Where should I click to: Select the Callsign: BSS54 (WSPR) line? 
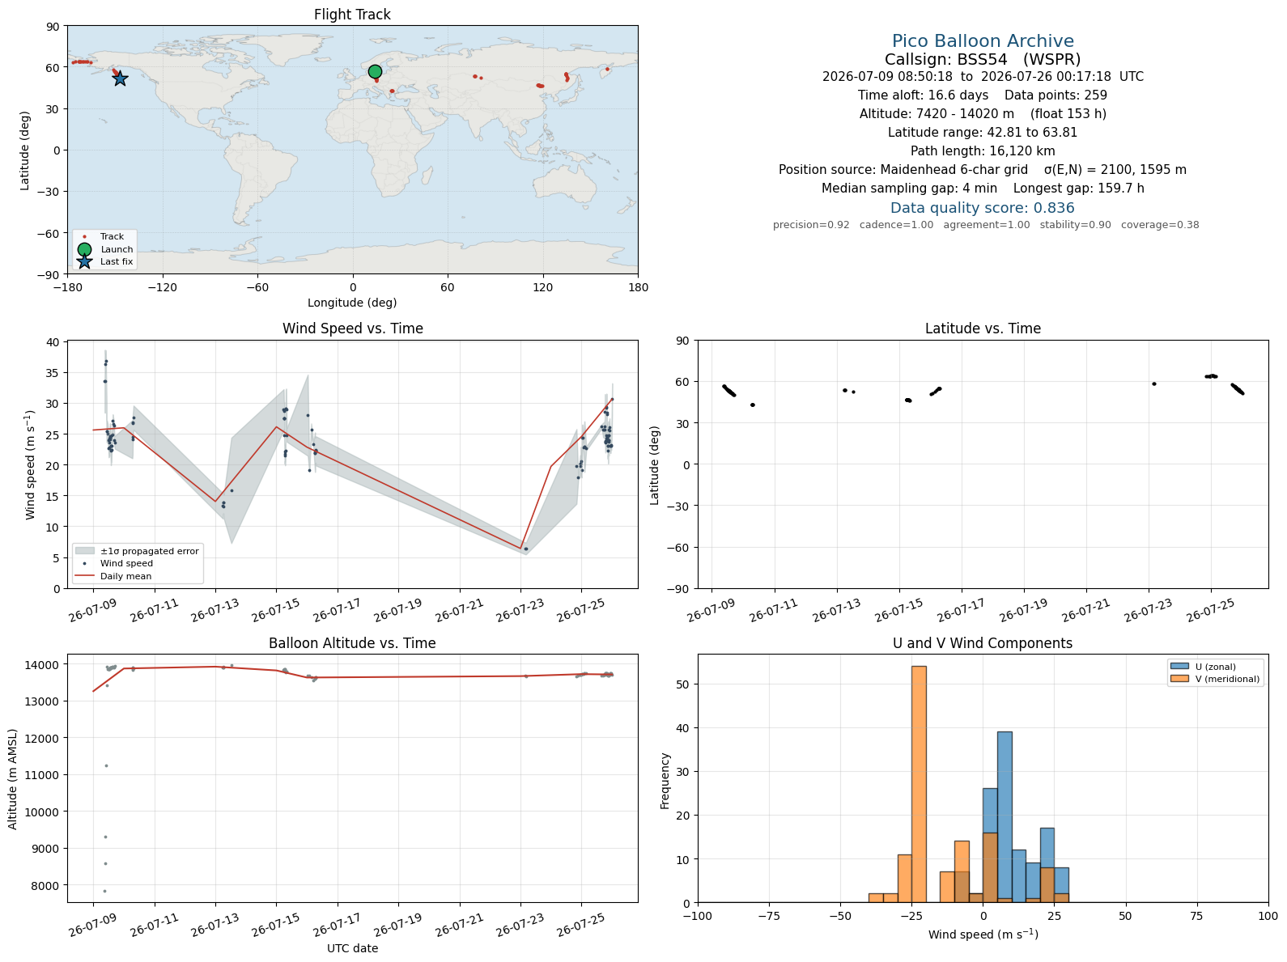[983, 59]
